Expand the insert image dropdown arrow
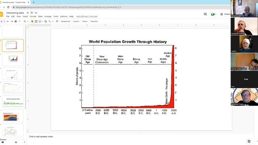 tap(42, 21)
